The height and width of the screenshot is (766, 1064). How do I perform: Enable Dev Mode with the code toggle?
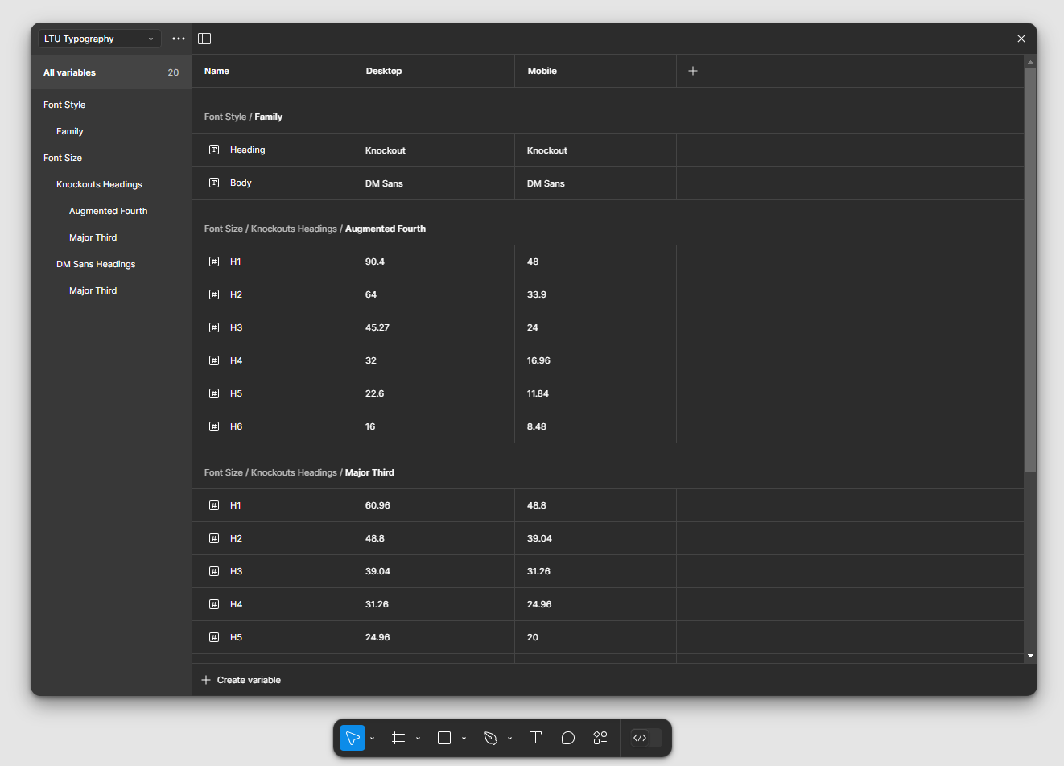pos(641,738)
